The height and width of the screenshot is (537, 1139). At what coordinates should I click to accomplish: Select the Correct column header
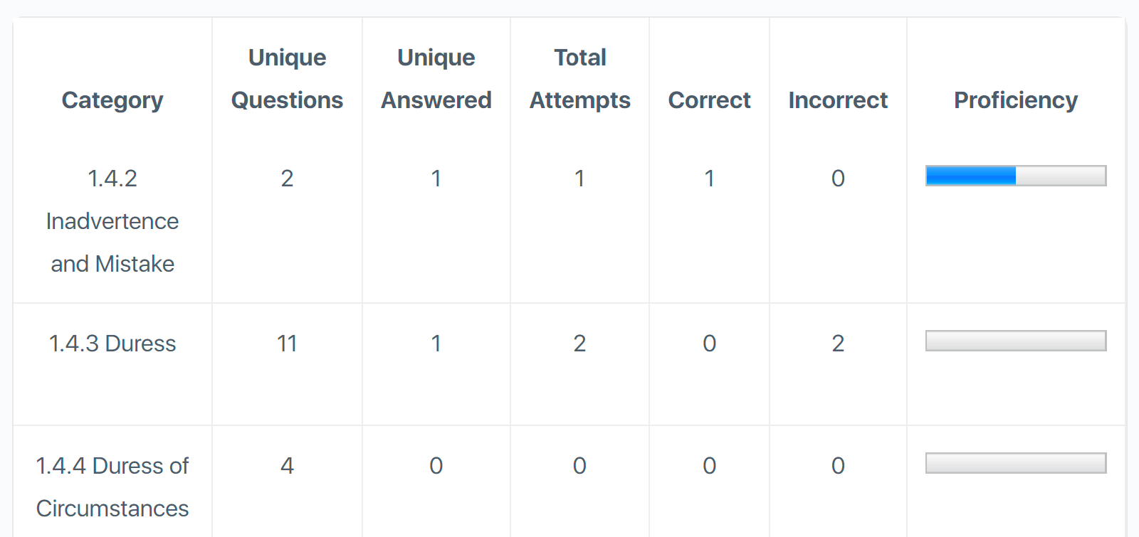[x=709, y=100]
